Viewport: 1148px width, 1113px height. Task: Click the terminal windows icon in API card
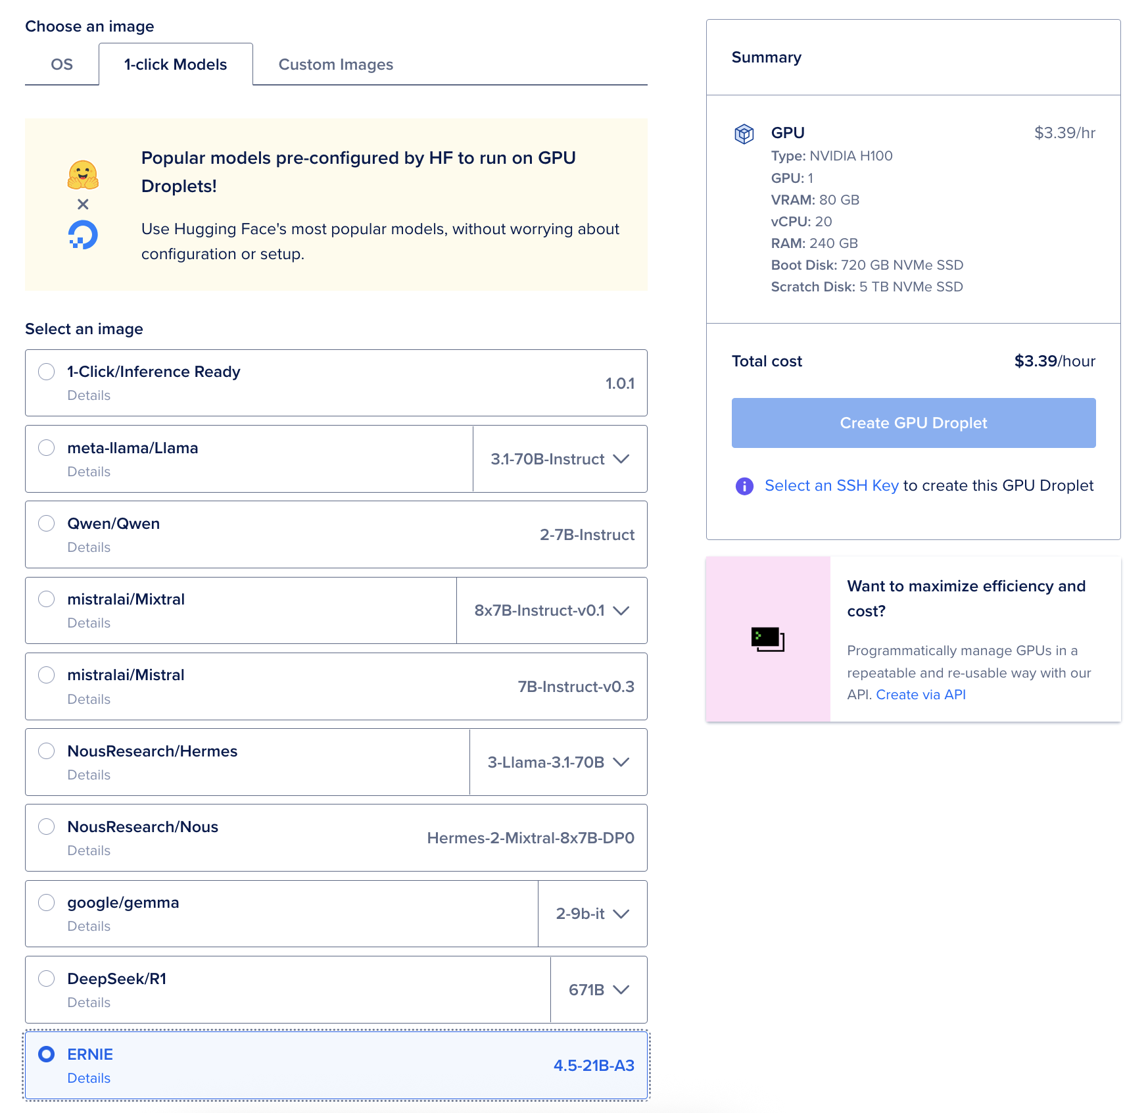tap(767, 639)
